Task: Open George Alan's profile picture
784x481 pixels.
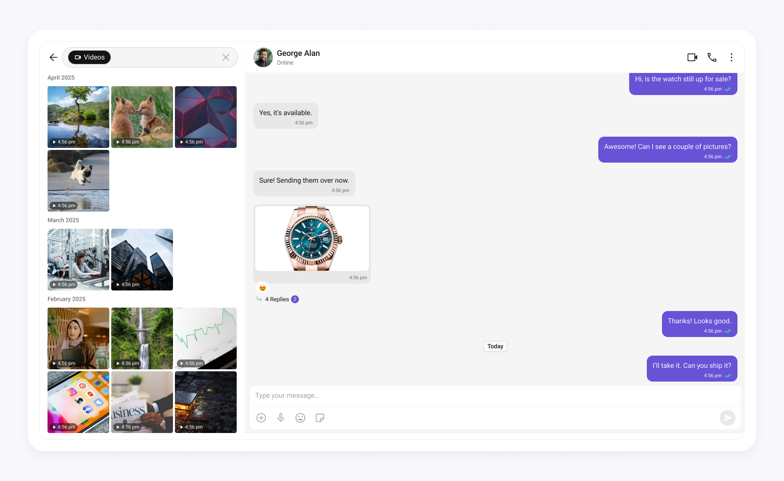Action: [x=263, y=57]
